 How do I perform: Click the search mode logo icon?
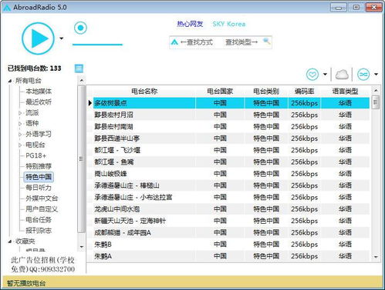point(174,42)
